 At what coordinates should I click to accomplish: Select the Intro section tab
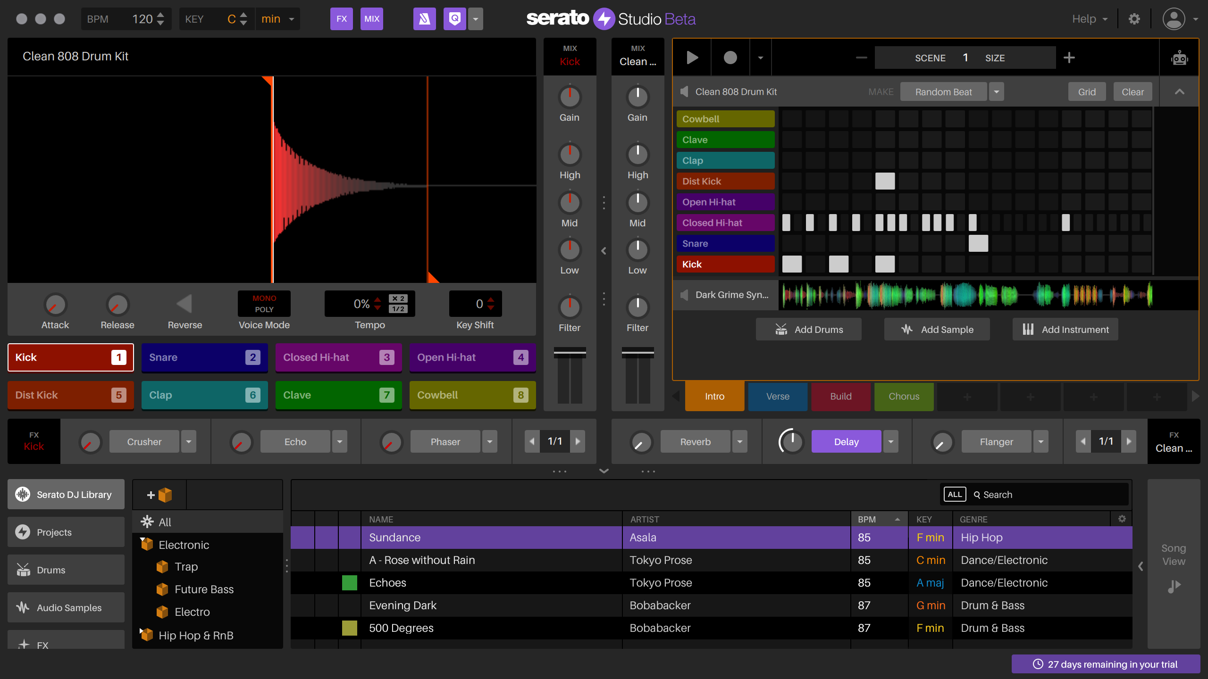[714, 396]
